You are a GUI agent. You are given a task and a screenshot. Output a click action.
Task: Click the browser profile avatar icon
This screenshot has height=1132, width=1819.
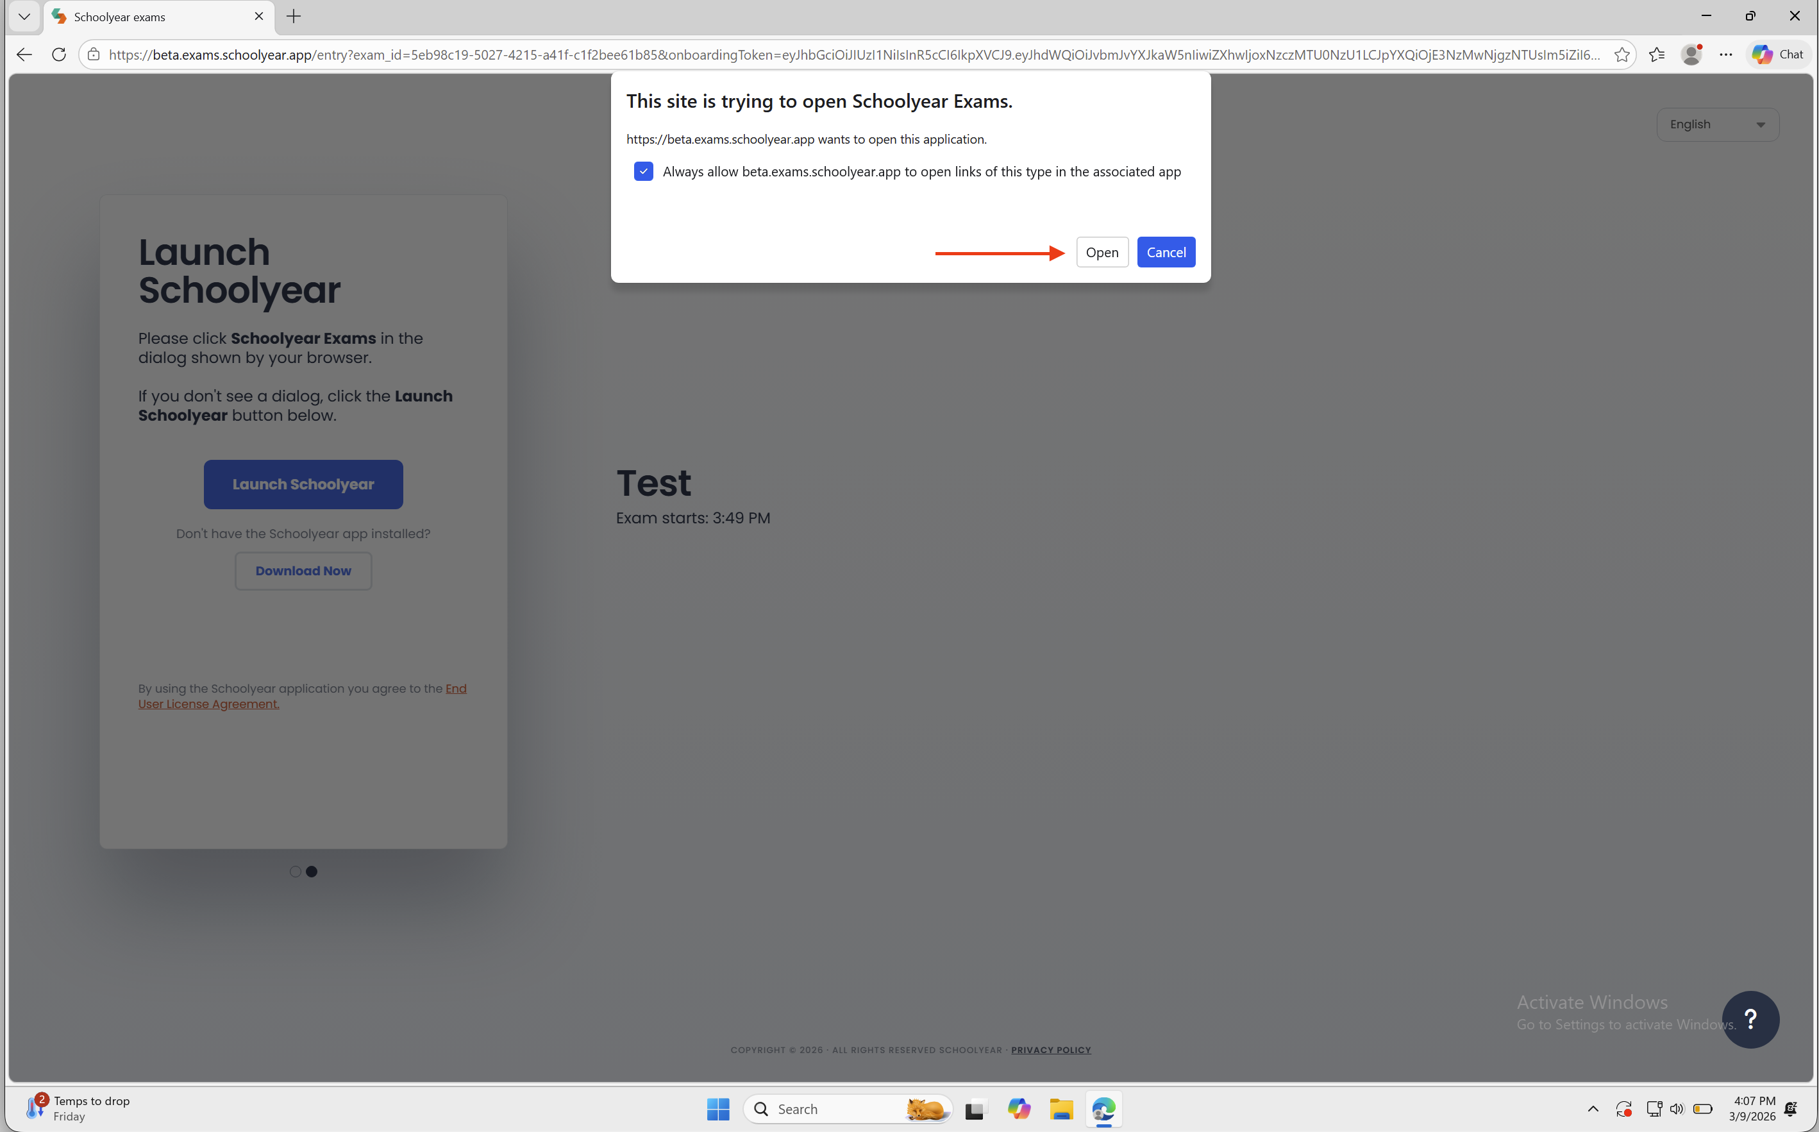coord(1691,55)
